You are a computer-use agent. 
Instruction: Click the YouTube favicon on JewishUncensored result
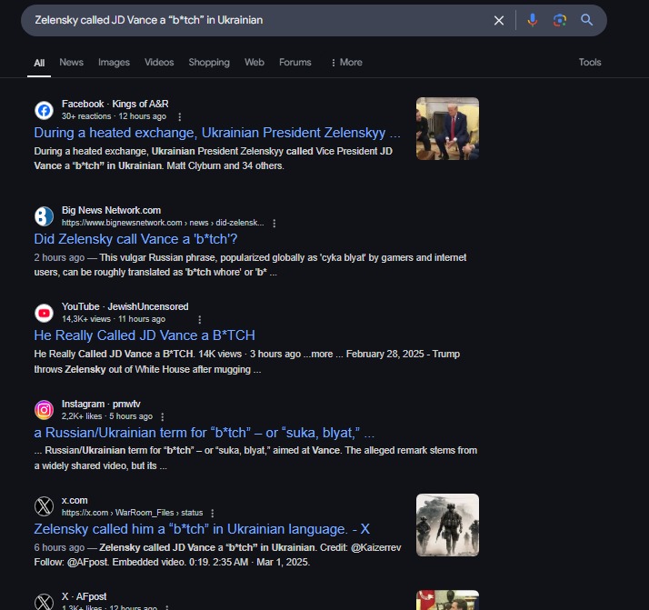(x=44, y=313)
